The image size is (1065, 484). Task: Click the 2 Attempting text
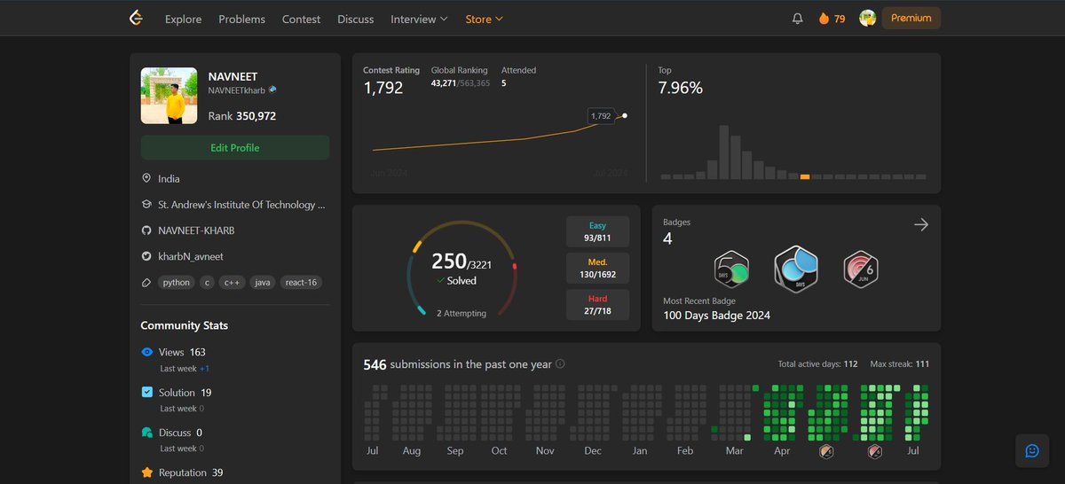pyautogui.click(x=461, y=313)
